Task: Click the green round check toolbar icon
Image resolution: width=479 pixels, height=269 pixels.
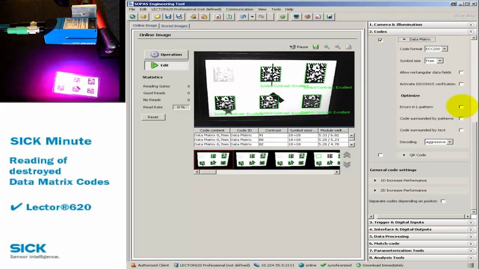Action: 283,16
